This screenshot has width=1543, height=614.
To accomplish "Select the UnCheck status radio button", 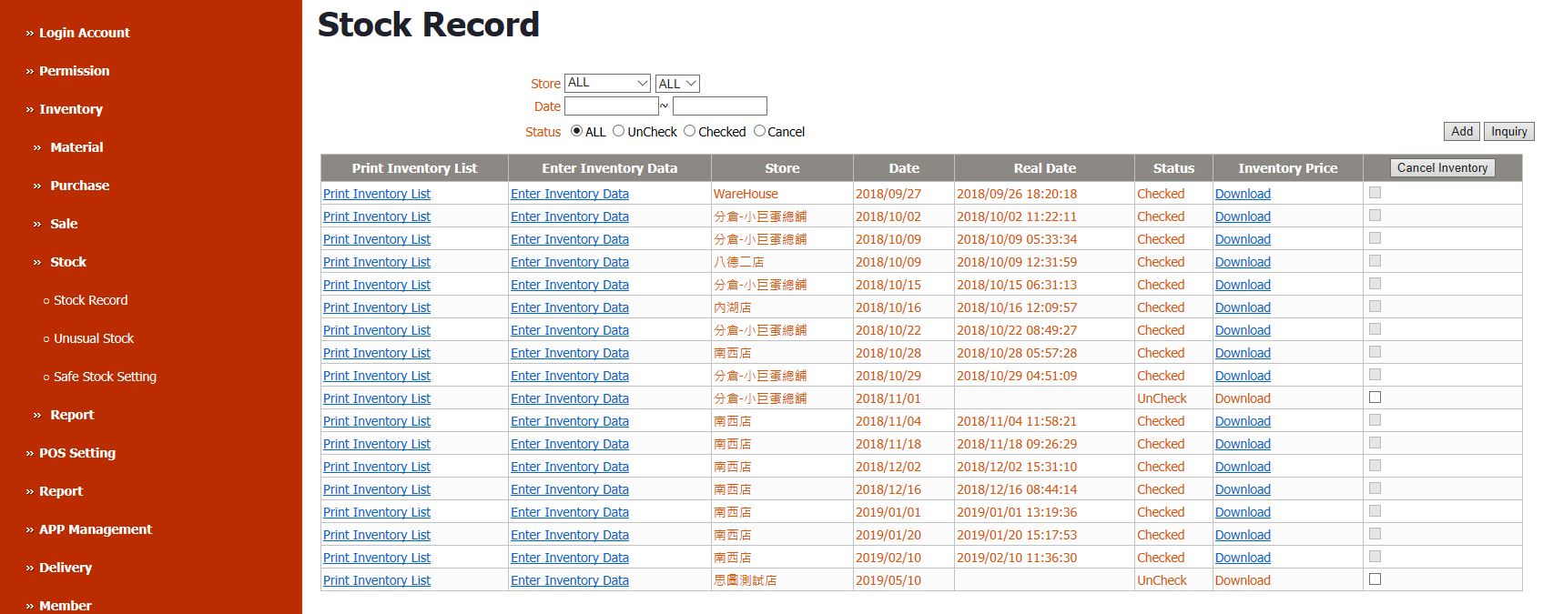I will click(x=618, y=131).
